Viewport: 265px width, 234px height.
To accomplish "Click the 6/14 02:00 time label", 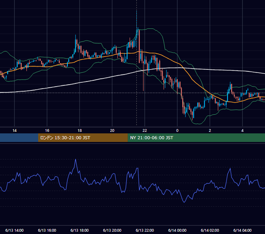I will [210, 230].
